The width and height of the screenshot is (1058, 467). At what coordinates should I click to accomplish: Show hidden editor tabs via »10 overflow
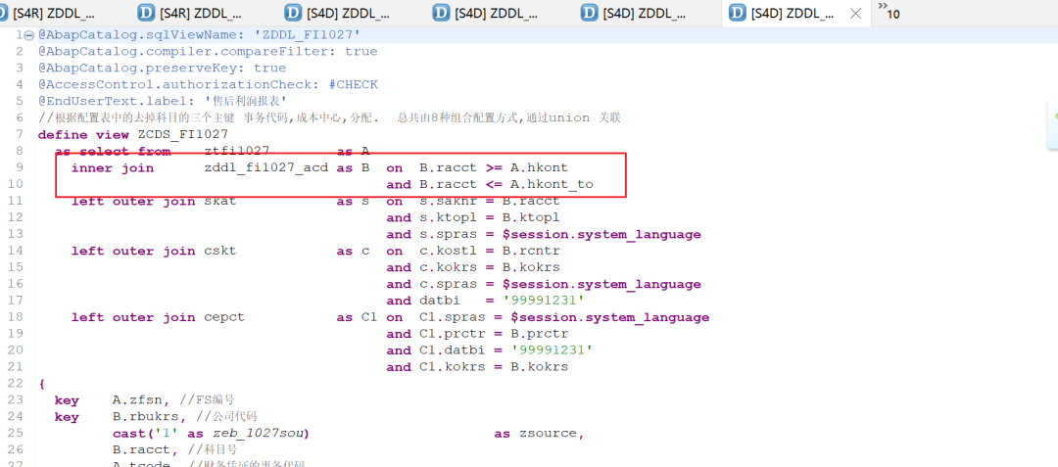[889, 12]
